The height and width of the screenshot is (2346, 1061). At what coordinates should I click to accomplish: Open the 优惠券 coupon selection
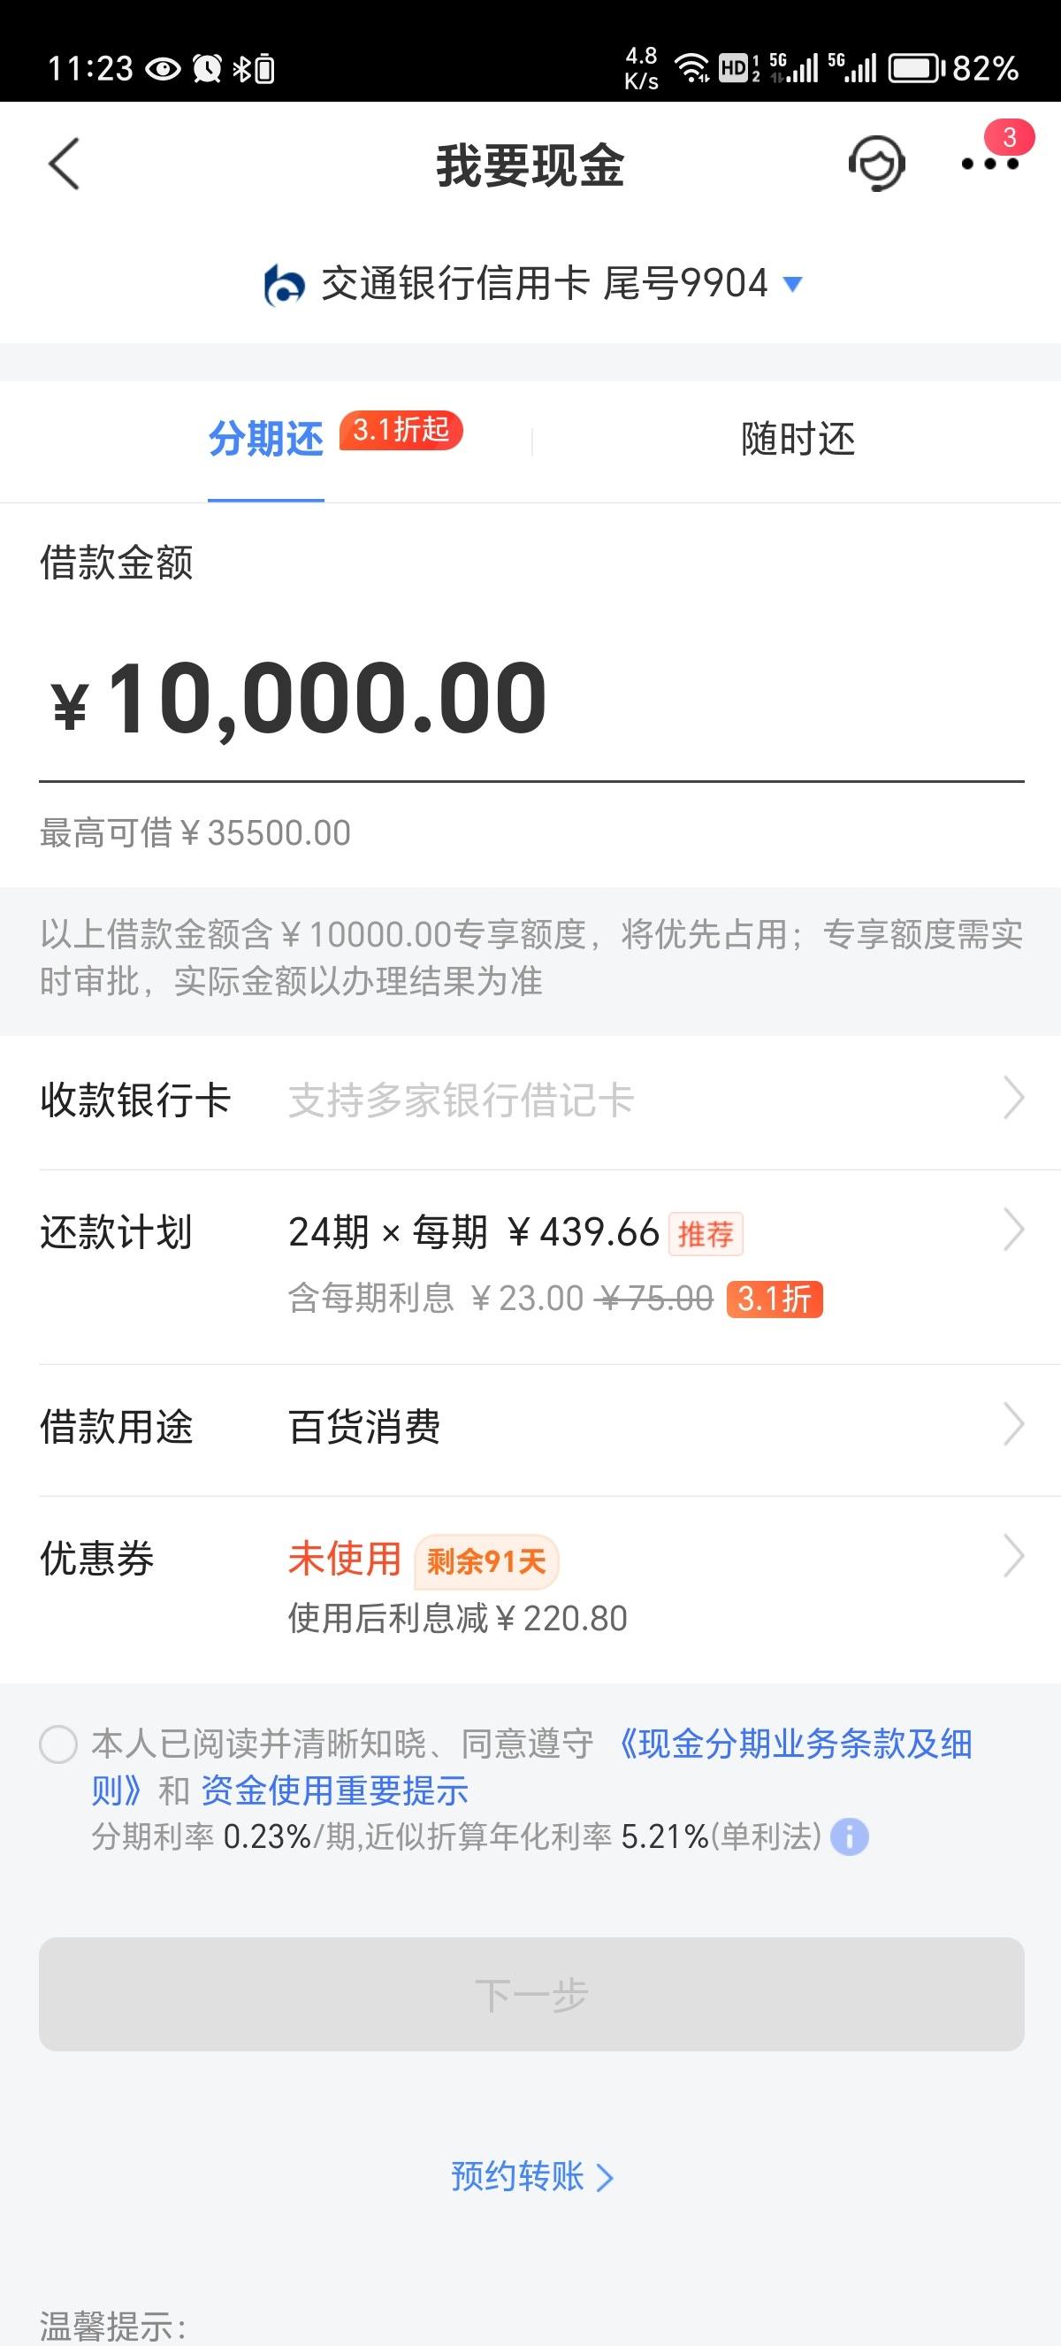pyautogui.click(x=530, y=1587)
